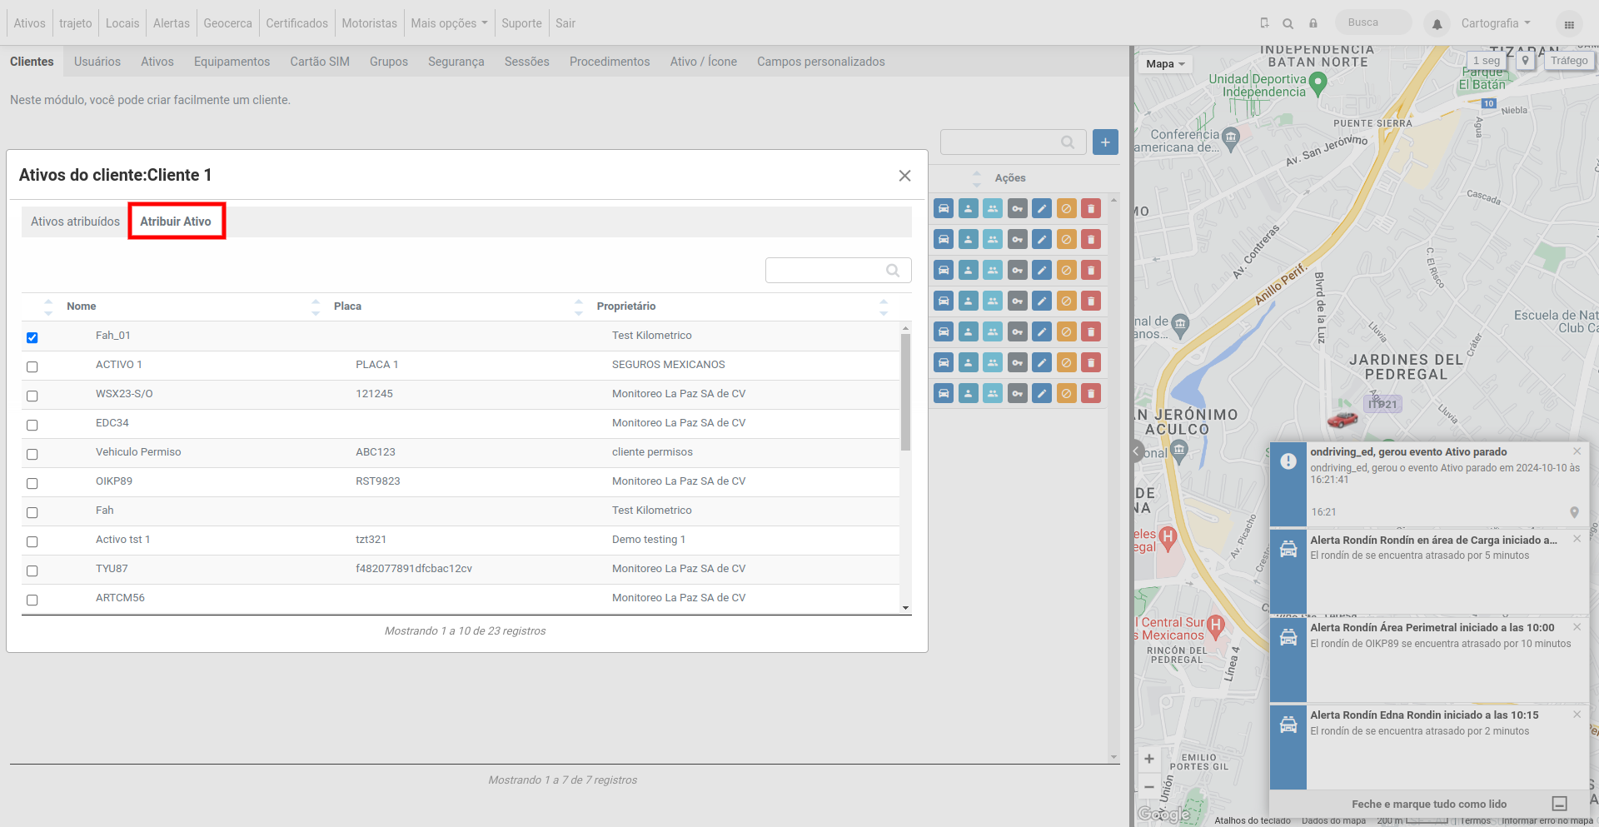Uncheck the Fah_01 checkbox
The width and height of the screenshot is (1599, 827).
coord(32,337)
